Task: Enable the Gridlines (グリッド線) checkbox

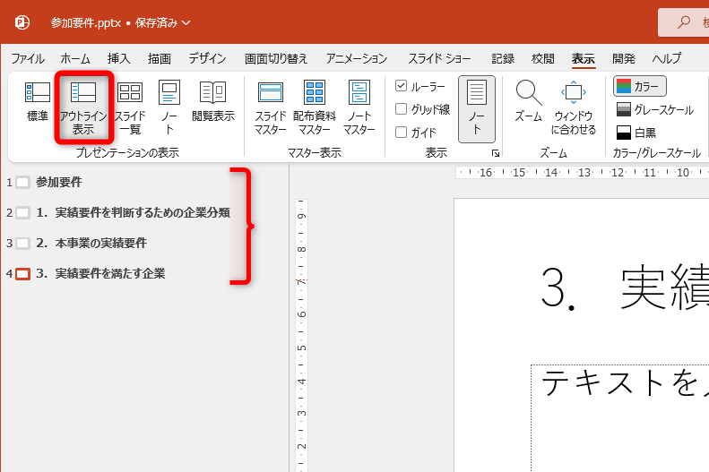Action: click(x=401, y=109)
